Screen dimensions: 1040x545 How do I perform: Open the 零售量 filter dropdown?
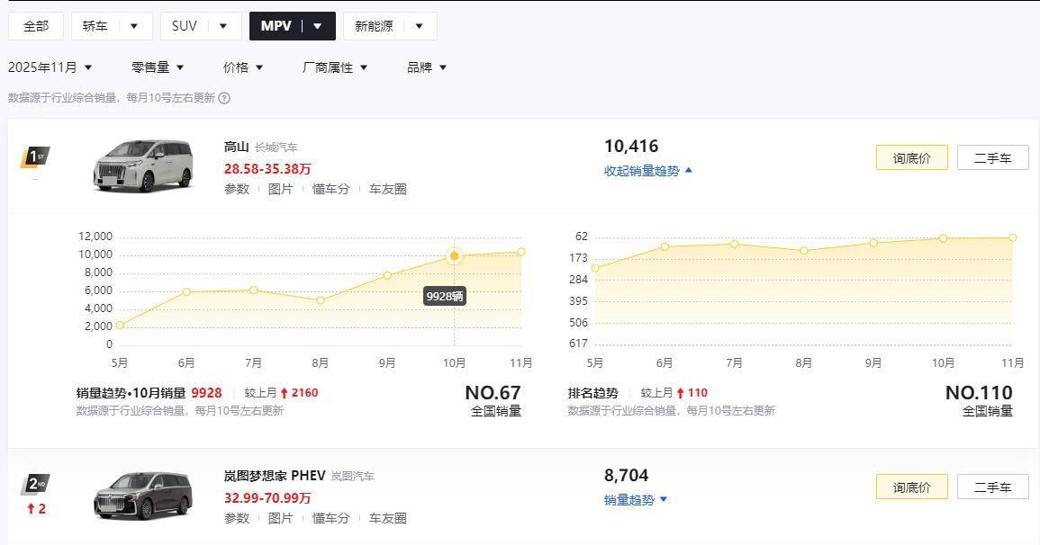(158, 67)
